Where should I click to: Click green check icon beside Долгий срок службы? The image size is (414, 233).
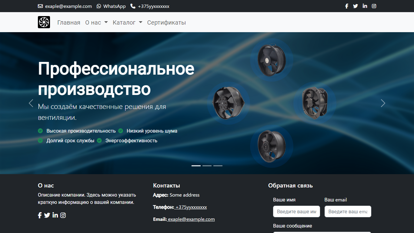point(40,140)
